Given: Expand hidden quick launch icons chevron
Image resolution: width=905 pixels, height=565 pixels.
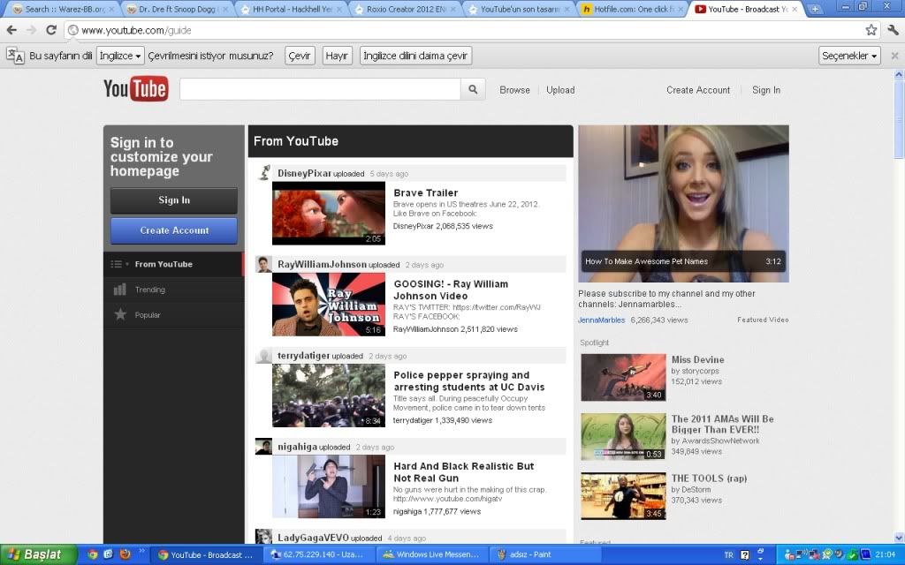Looking at the screenshot, I should click(x=141, y=552).
